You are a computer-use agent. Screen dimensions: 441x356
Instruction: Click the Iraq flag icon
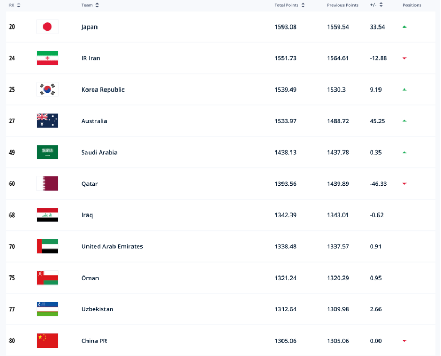47,215
